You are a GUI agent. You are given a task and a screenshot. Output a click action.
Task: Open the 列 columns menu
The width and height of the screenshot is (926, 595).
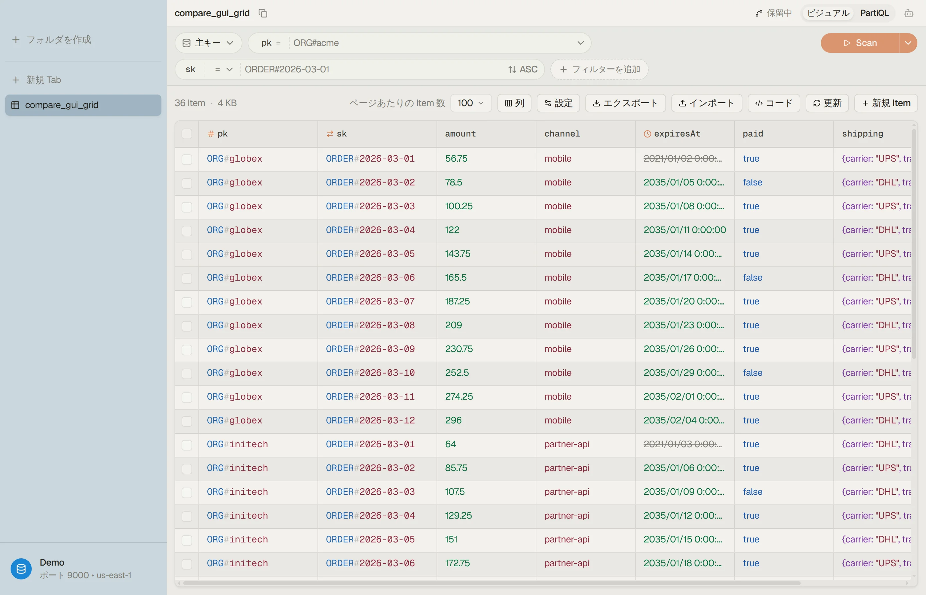pos(514,103)
